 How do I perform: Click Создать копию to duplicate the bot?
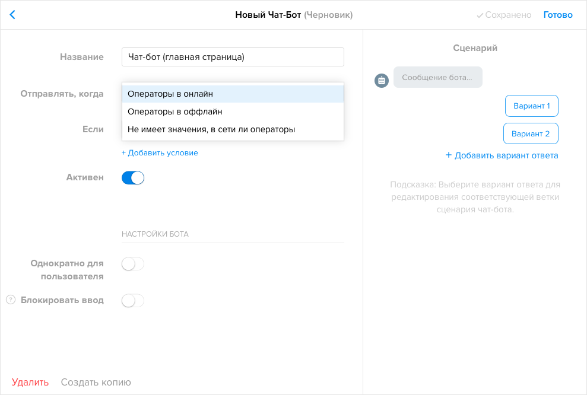[96, 382]
